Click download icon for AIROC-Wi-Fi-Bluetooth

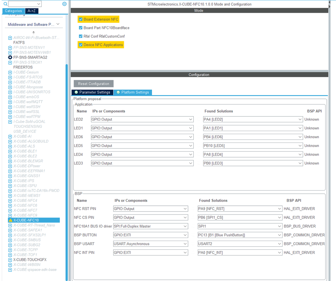tap(10, 38)
